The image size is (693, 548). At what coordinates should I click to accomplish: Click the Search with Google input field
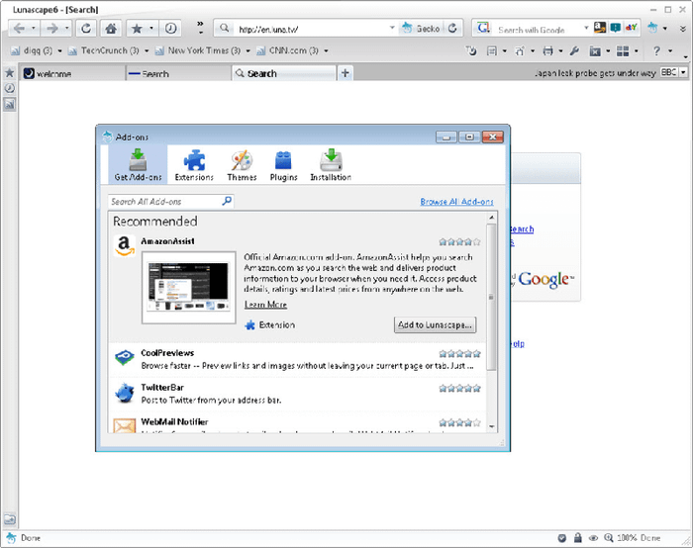539,30
